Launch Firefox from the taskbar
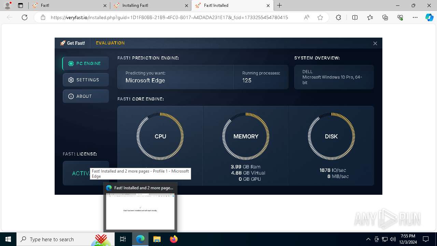 (173, 239)
